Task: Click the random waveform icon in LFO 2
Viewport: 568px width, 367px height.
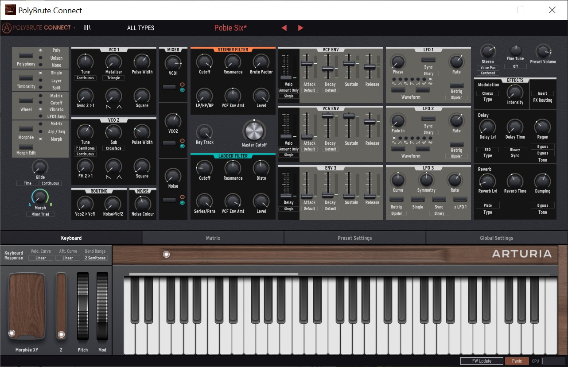Action: tap(430, 138)
